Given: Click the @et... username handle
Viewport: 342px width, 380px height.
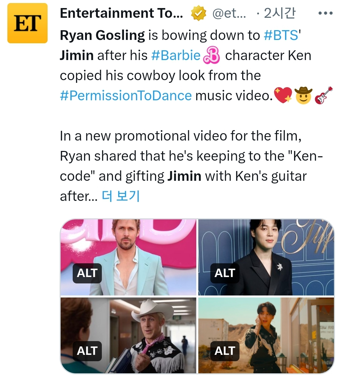Looking at the screenshot, I should click(229, 13).
